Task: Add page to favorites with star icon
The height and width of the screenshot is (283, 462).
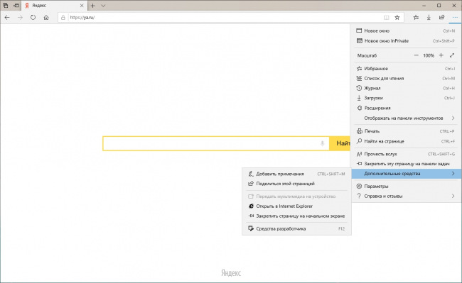Action: 397,18
